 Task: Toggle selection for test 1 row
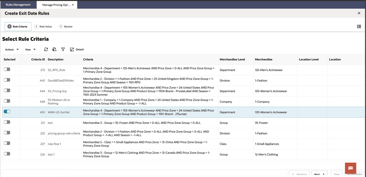pyautogui.click(x=7, y=154)
